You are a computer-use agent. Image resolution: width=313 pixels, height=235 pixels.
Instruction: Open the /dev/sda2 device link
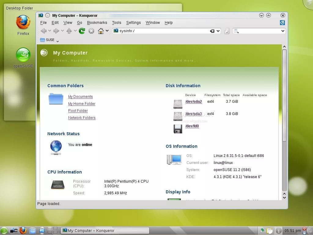tap(193, 102)
